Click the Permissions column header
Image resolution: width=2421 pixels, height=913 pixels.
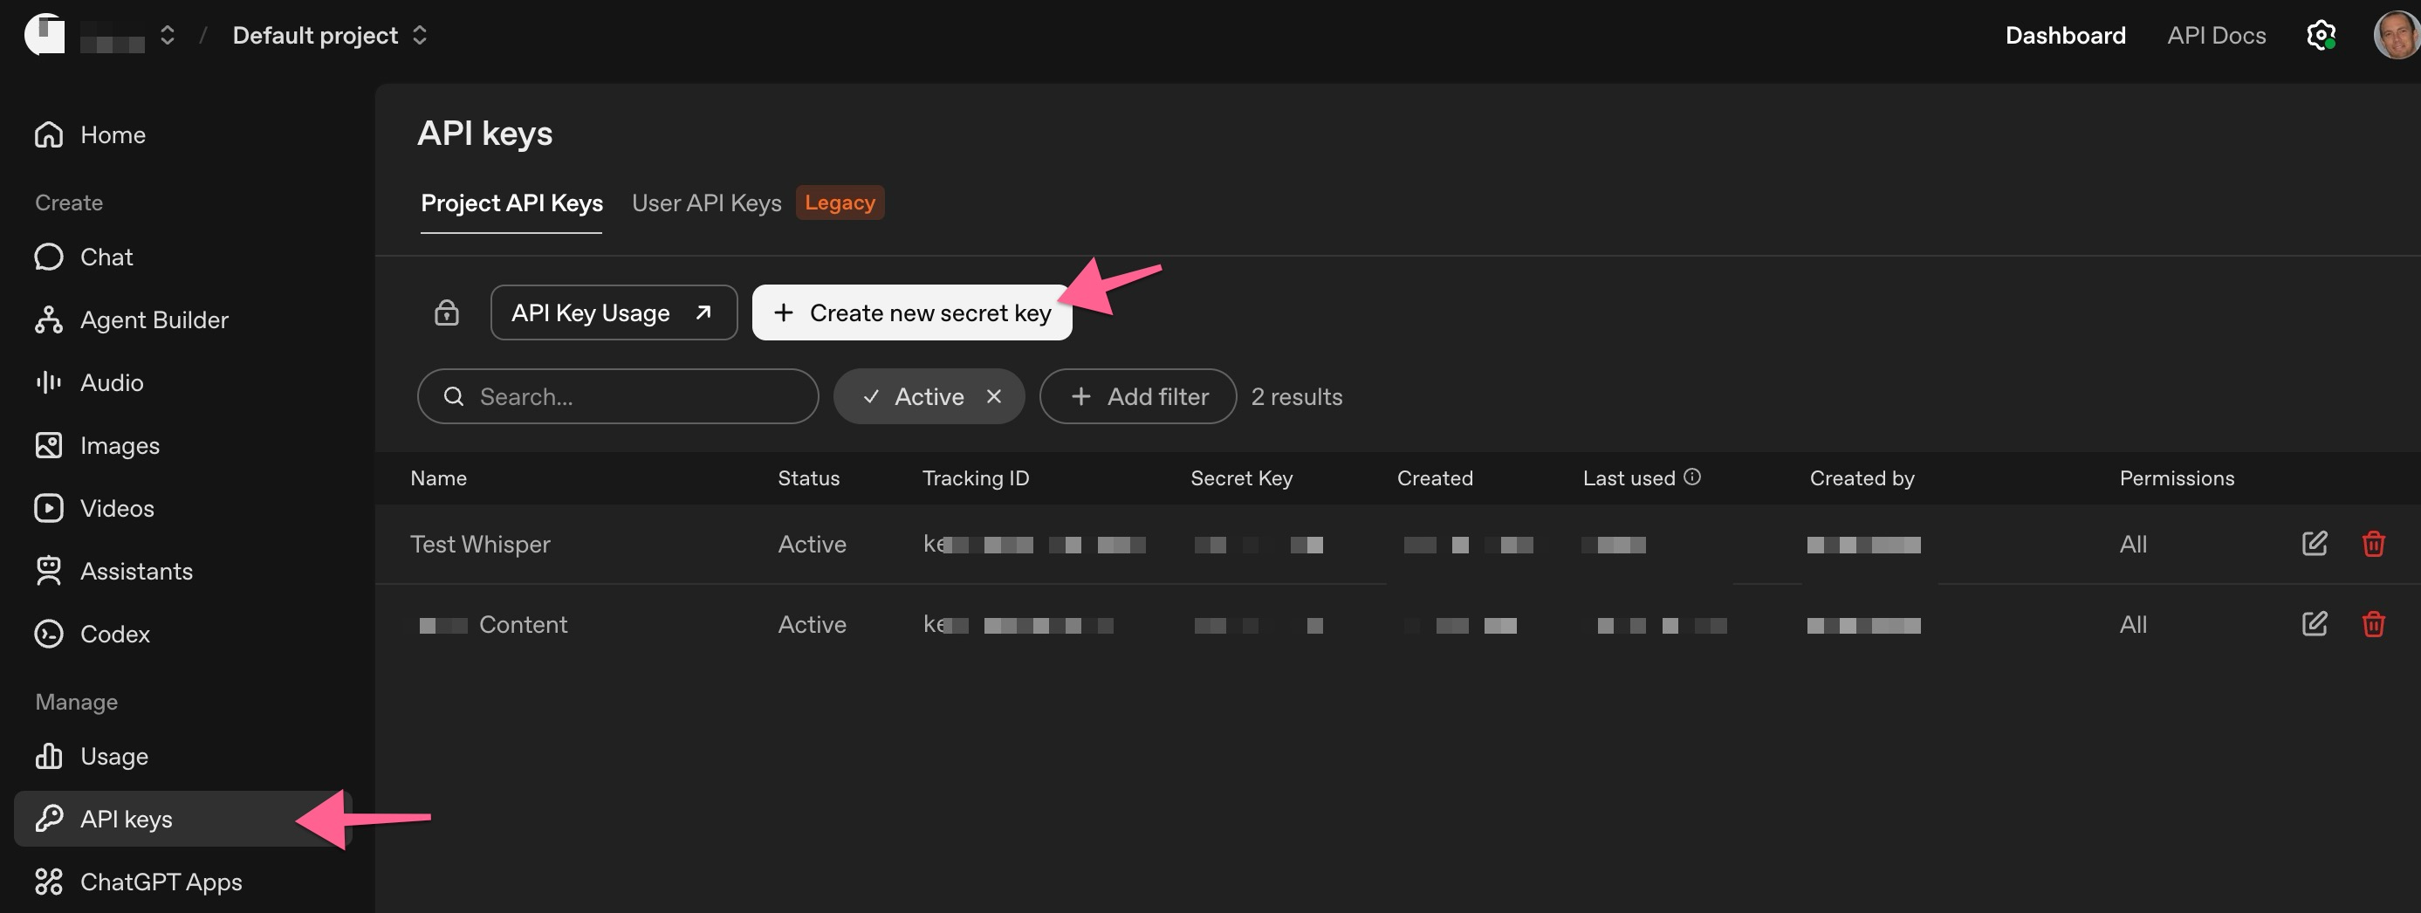(2177, 478)
